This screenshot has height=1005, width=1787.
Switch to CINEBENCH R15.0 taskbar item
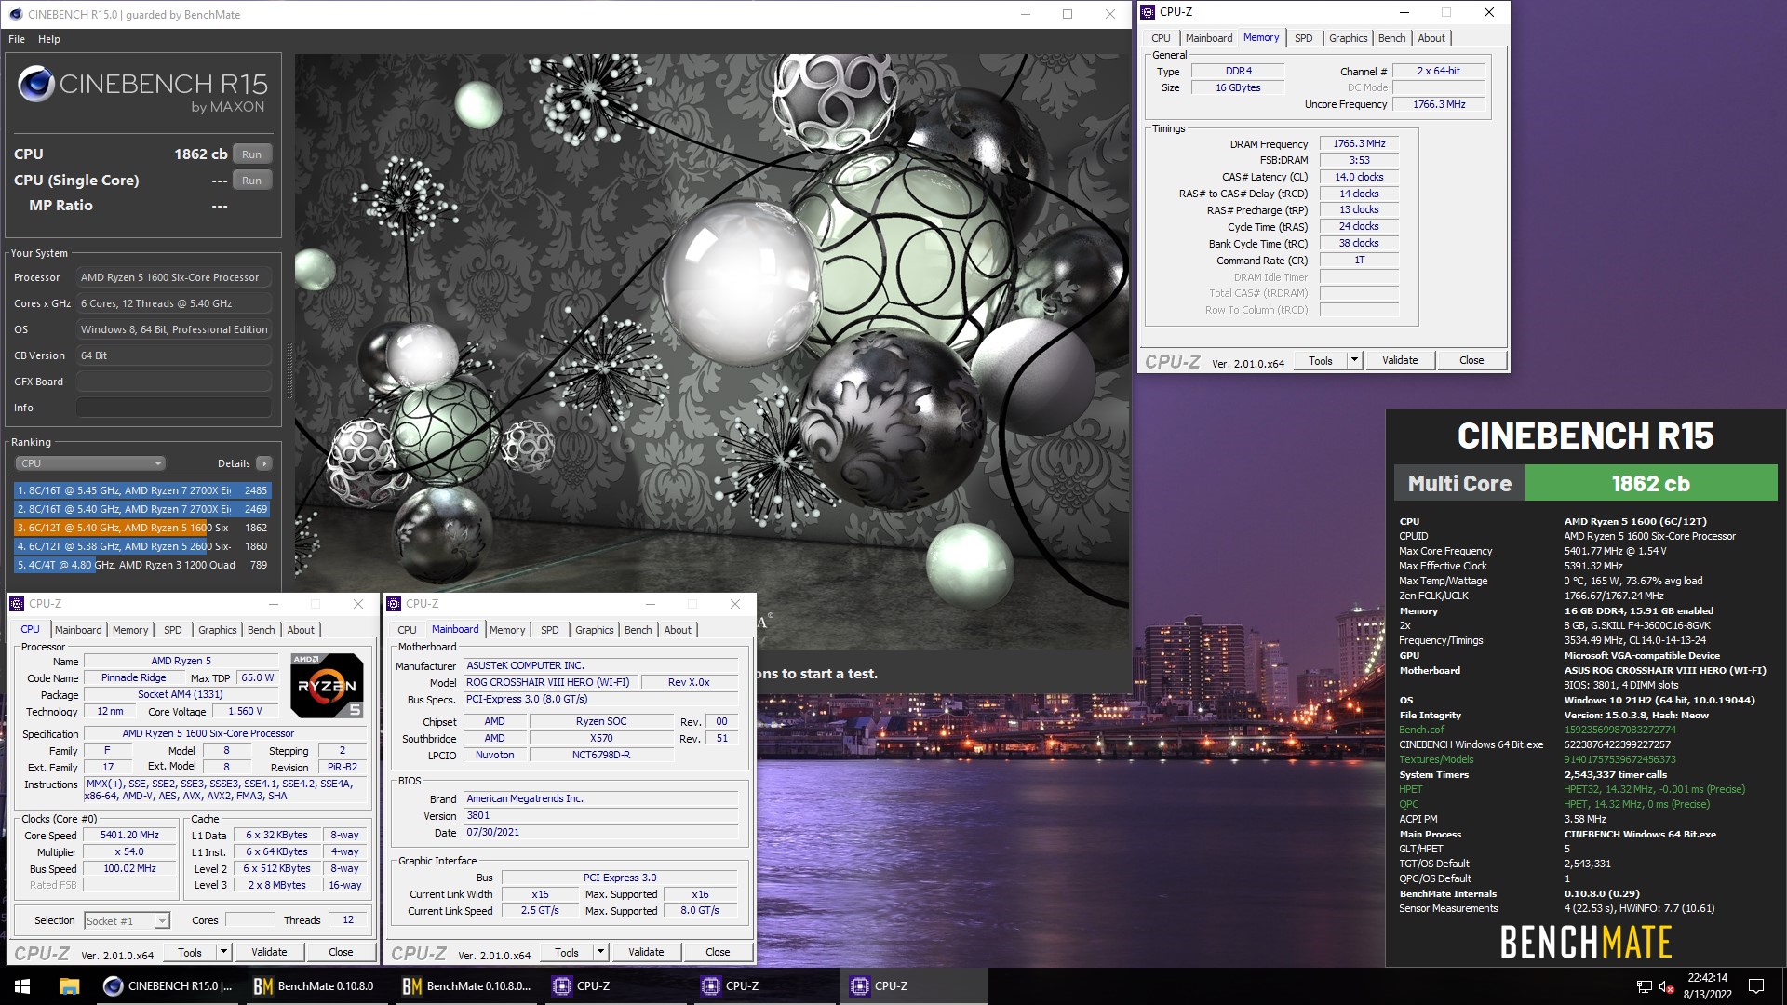click(x=168, y=986)
